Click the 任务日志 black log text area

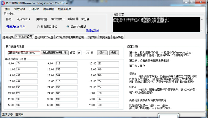(156, 25)
